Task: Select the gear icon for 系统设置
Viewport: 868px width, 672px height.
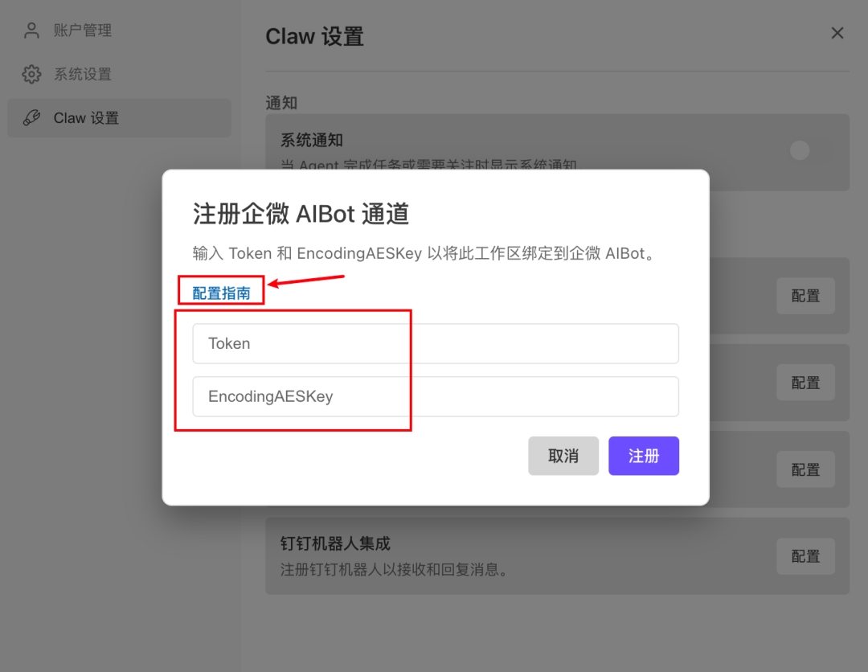Action: (x=31, y=74)
